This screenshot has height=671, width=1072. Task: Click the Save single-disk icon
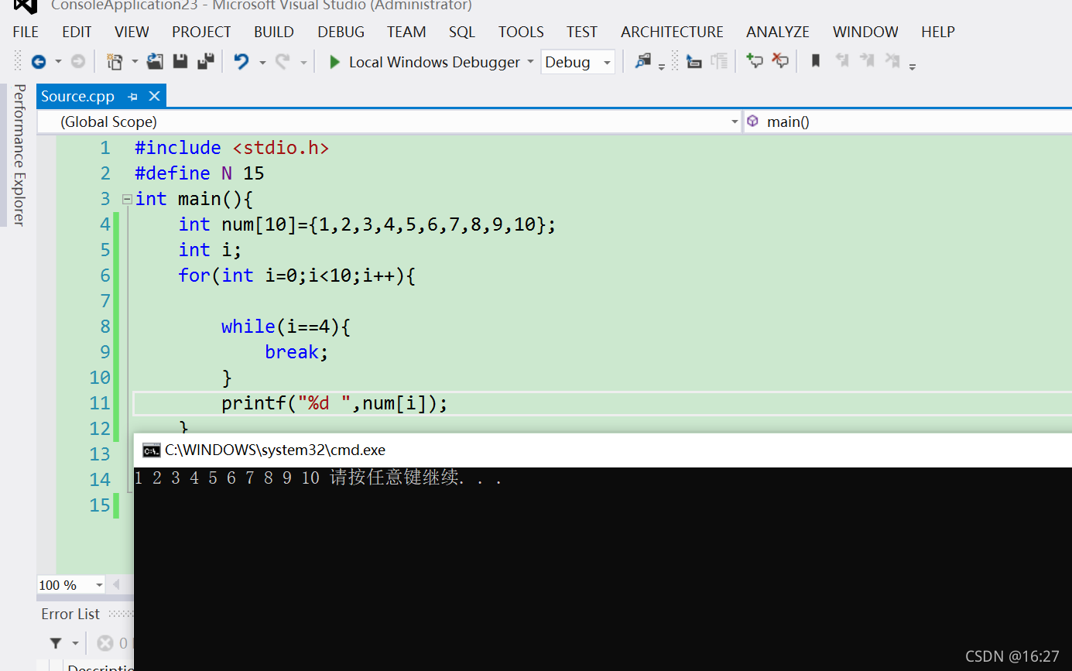(x=180, y=62)
